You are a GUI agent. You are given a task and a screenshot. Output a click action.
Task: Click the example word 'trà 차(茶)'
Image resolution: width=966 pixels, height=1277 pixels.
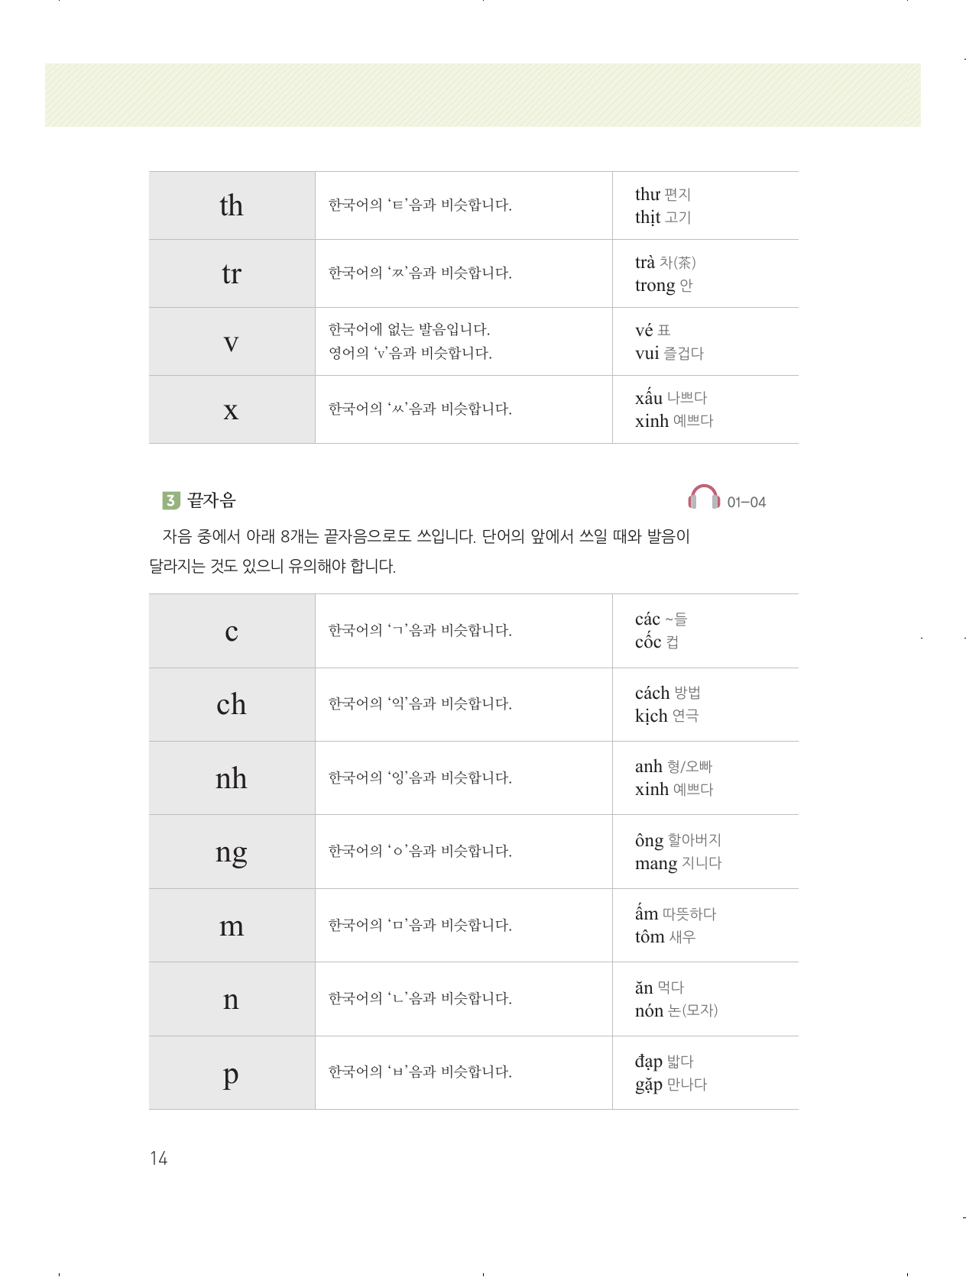665,263
